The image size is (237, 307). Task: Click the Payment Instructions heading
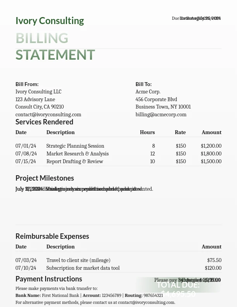click(49, 279)
